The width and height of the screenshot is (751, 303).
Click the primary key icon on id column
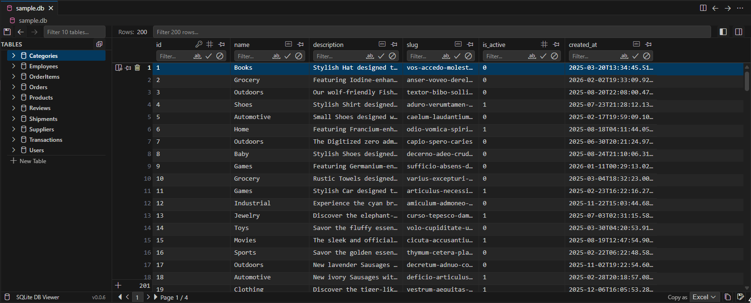pos(199,44)
